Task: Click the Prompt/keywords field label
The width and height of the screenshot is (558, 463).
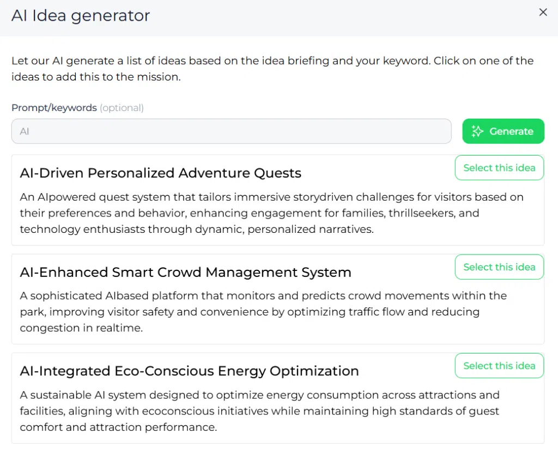Action: point(54,108)
